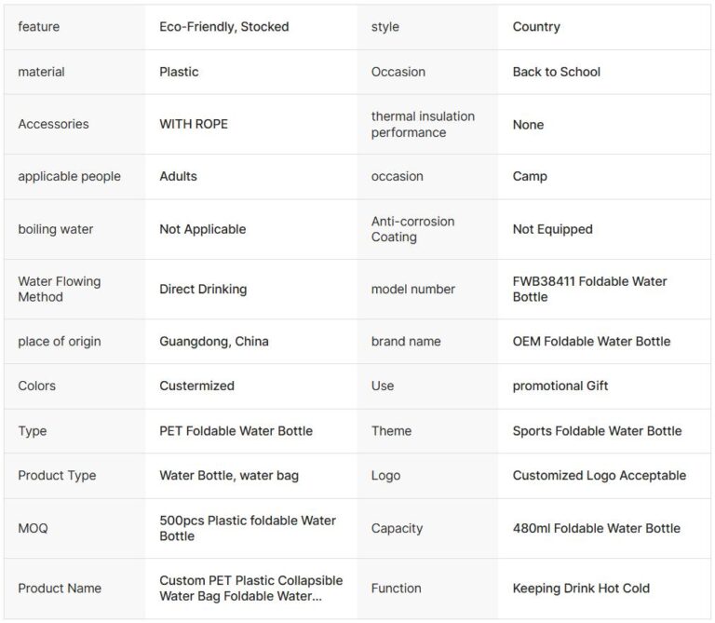Select 'OEM Foldable Water Bottle' brand name
Image resolution: width=715 pixels, height=623 pixels.
click(x=591, y=341)
